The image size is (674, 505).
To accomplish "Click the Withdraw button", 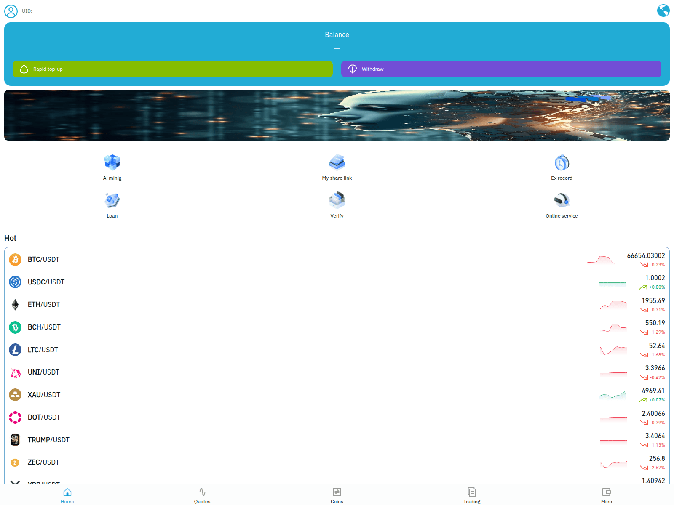I will click(501, 69).
